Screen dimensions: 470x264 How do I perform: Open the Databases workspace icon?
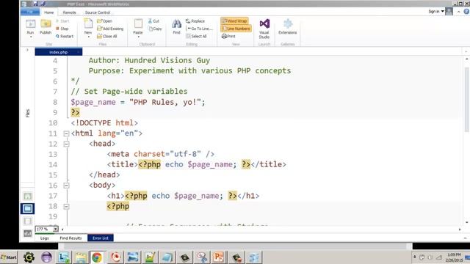[x=28, y=221]
